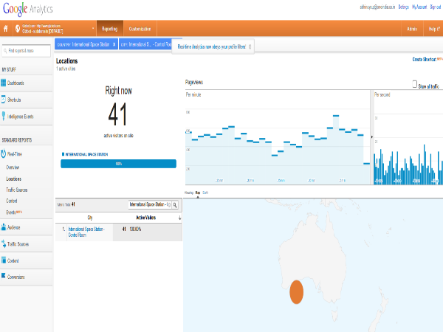This screenshot has width=443, height=332.
Task: Click the Shortcuts icon
Action: click(4, 100)
